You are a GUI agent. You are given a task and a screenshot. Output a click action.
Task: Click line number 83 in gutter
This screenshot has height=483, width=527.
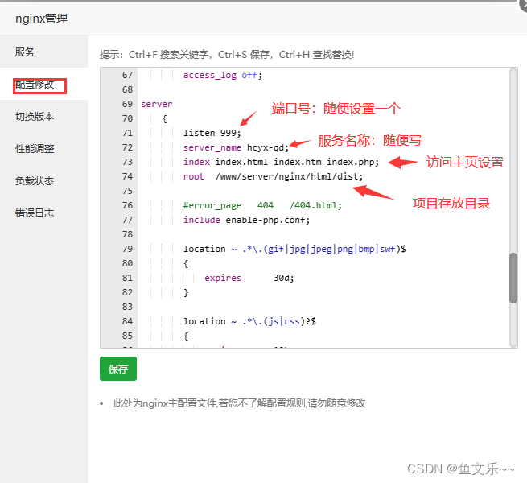127,307
